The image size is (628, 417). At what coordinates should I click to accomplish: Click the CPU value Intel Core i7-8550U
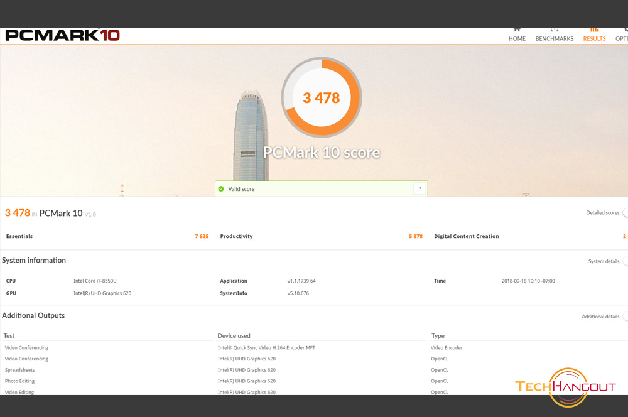tap(95, 281)
